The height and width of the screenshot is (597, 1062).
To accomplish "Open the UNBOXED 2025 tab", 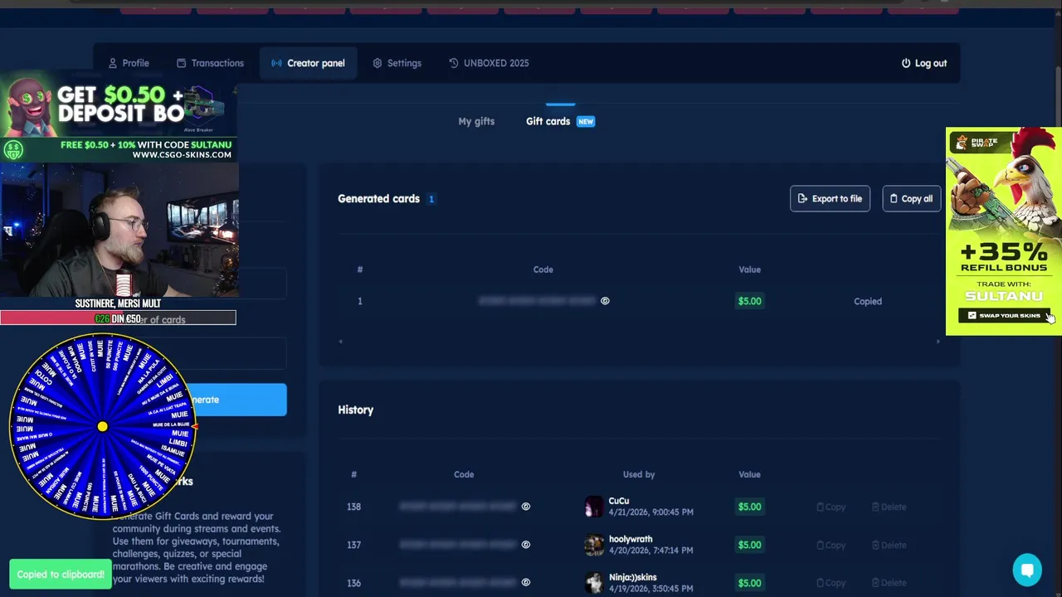I will tap(489, 63).
